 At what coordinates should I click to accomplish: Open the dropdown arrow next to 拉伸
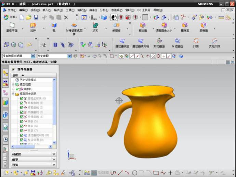tap(44, 29)
